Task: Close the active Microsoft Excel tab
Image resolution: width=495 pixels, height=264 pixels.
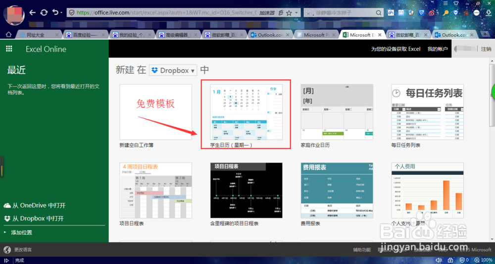Action: point(380,35)
